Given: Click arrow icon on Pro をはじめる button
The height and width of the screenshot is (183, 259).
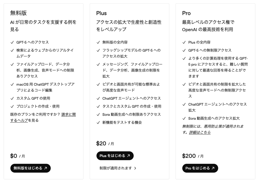Looking at the screenshot, I should pyautogui.click(x=213, y=168).
